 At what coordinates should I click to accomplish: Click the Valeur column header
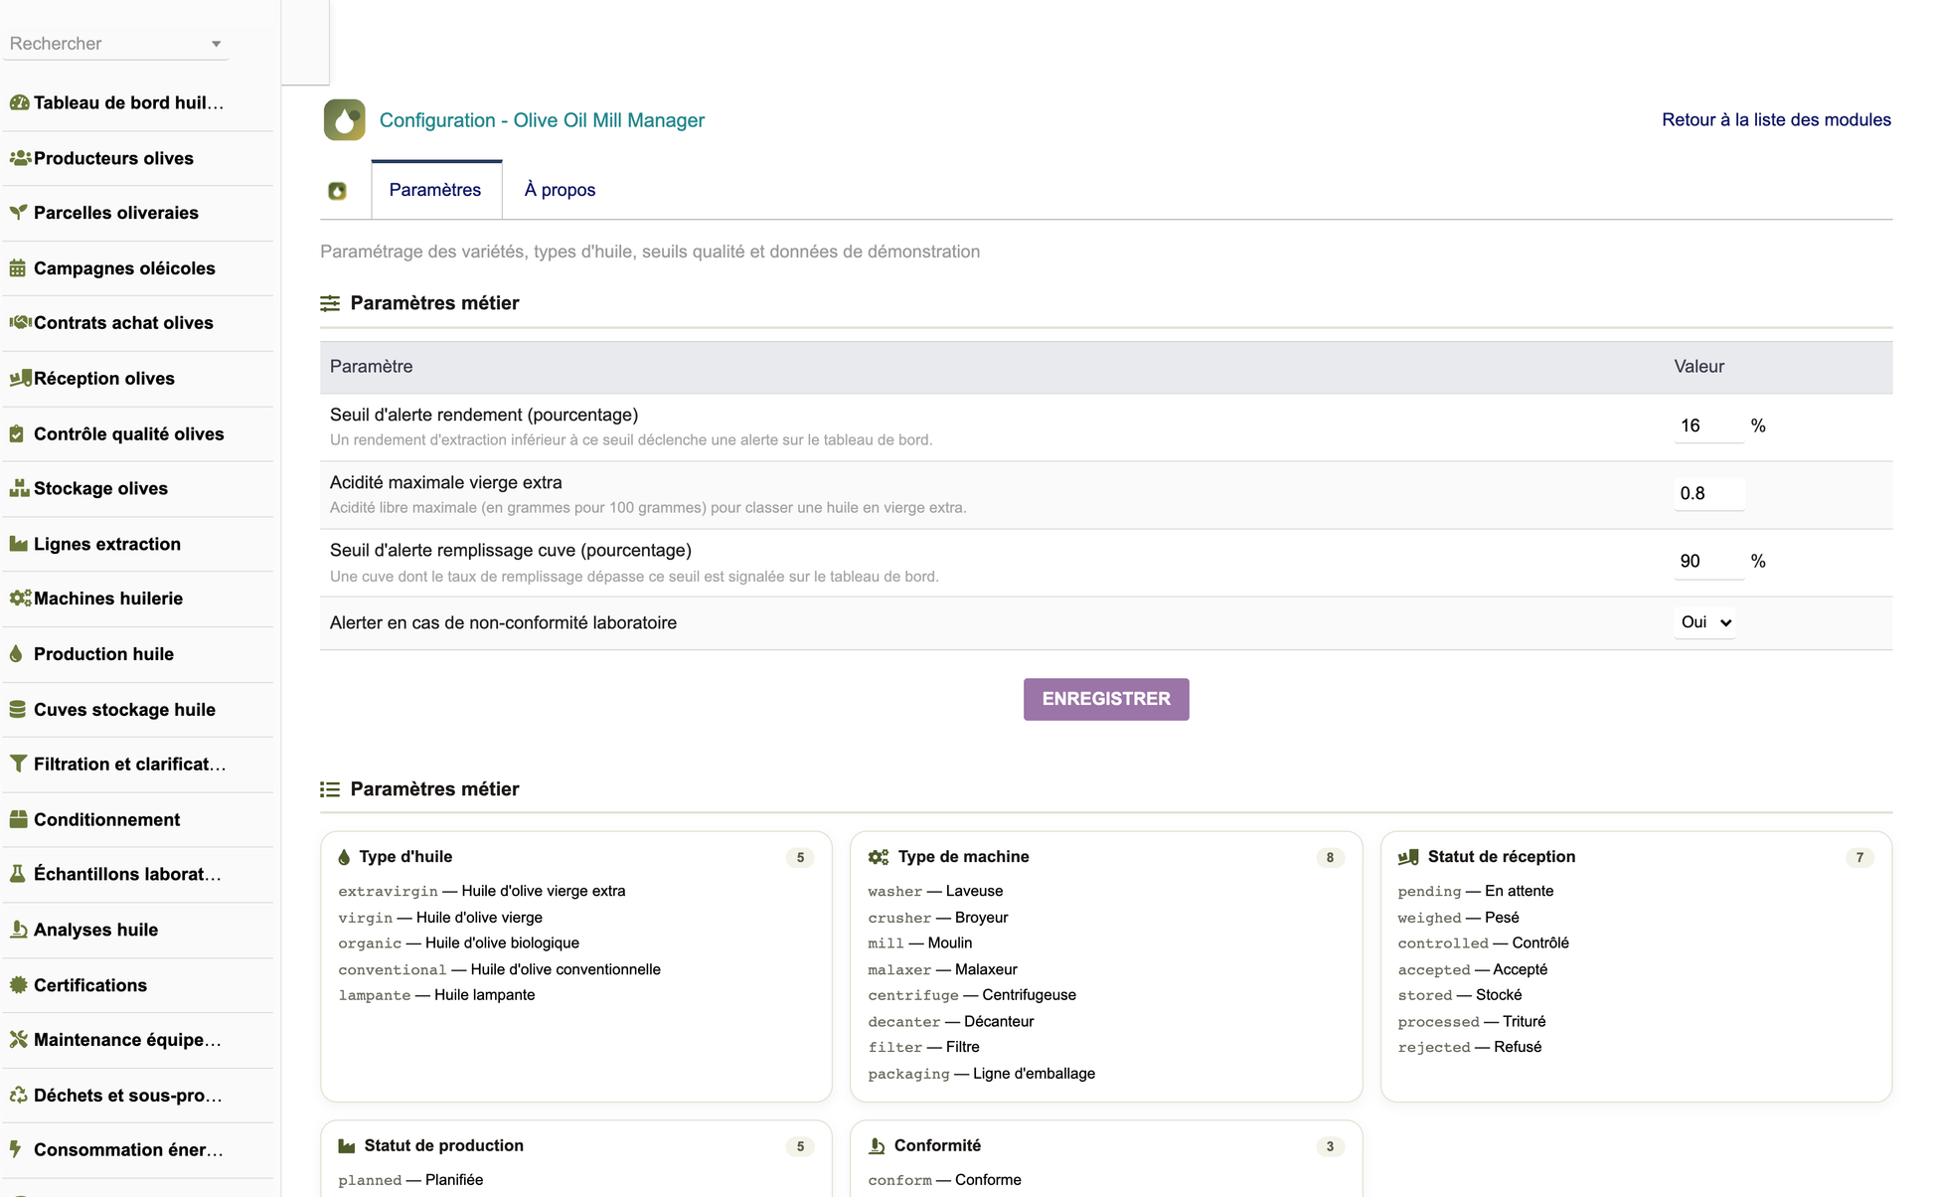click(x=1698, y=366)
